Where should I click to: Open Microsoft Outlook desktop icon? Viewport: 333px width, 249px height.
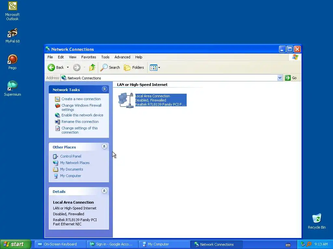click(12, 11)
